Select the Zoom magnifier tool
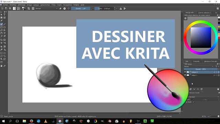 point(4,66)
